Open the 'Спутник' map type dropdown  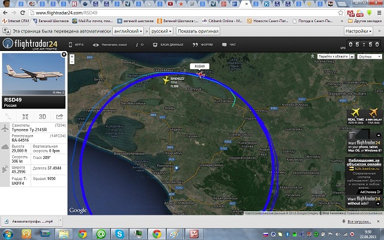click(x=370, y=56)
